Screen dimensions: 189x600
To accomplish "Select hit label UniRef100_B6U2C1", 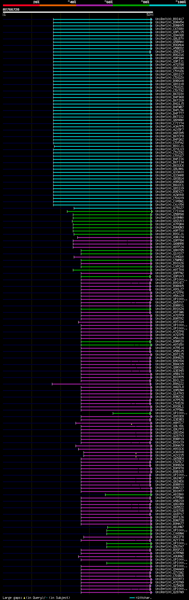I will click(x=170, y=185).
